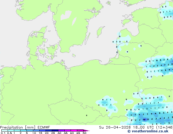Screen dimensions: 173x134
Task: Select the 2–5 mm legend color block
Action: pyautogui.click(x=23, y=130)
